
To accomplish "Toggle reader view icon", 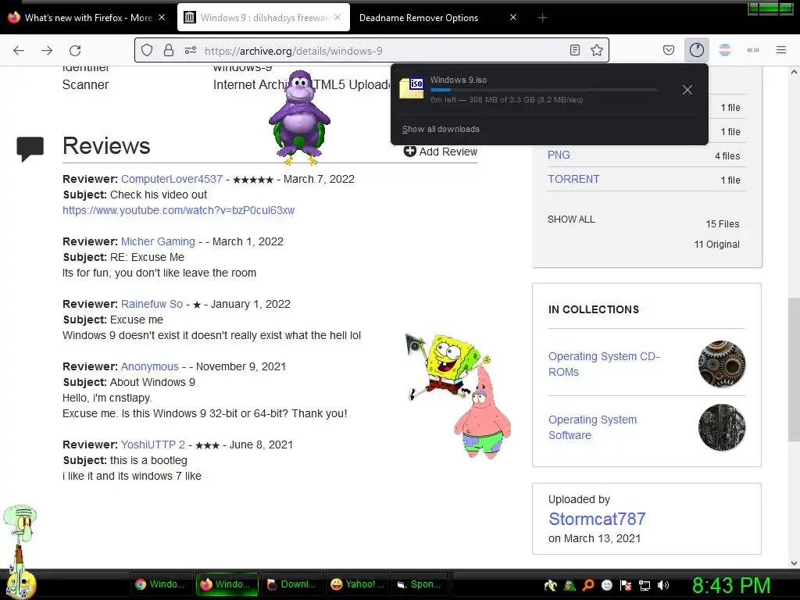I will [x=575, y=50].
